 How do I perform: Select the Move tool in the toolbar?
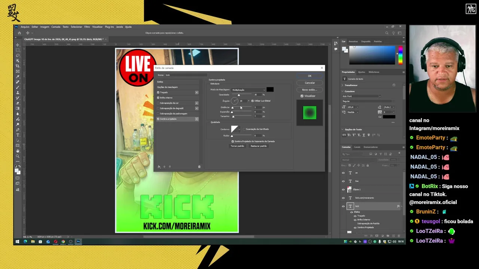18,45
